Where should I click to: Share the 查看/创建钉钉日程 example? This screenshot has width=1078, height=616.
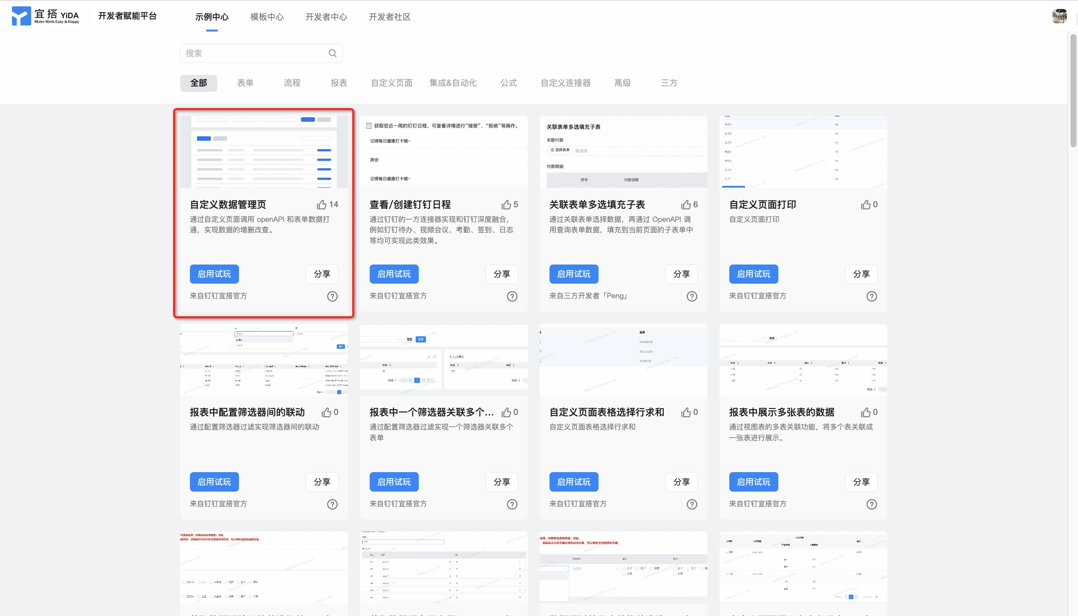(502, 274)
